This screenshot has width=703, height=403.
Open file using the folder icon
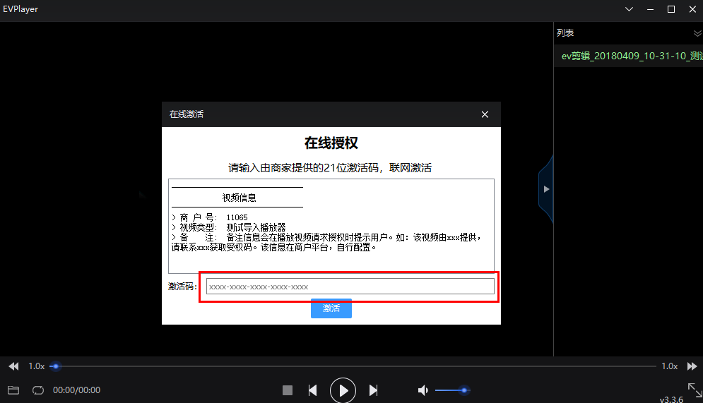(13, 390)
